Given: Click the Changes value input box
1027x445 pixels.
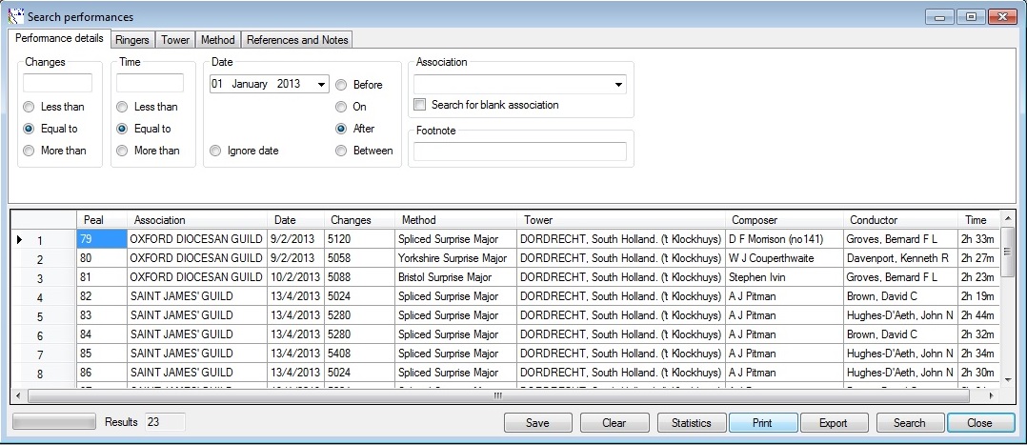Looking at the screenshot, I should (x=57, y=84).
